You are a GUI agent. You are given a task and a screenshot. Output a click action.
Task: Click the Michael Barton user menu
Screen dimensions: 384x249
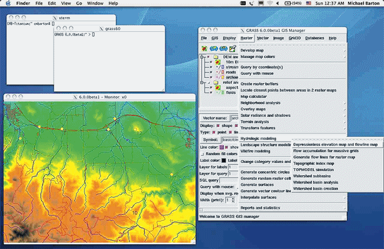coord(363,3)
